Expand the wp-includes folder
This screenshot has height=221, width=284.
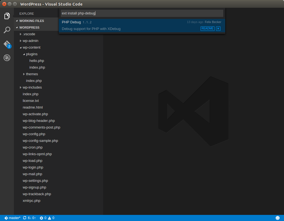pyautogui.click(x=21, y=87)
